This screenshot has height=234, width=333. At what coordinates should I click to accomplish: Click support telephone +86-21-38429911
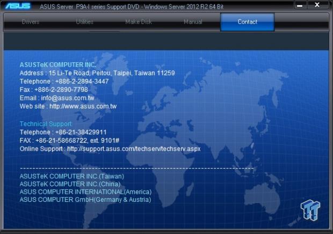(81, 132)
